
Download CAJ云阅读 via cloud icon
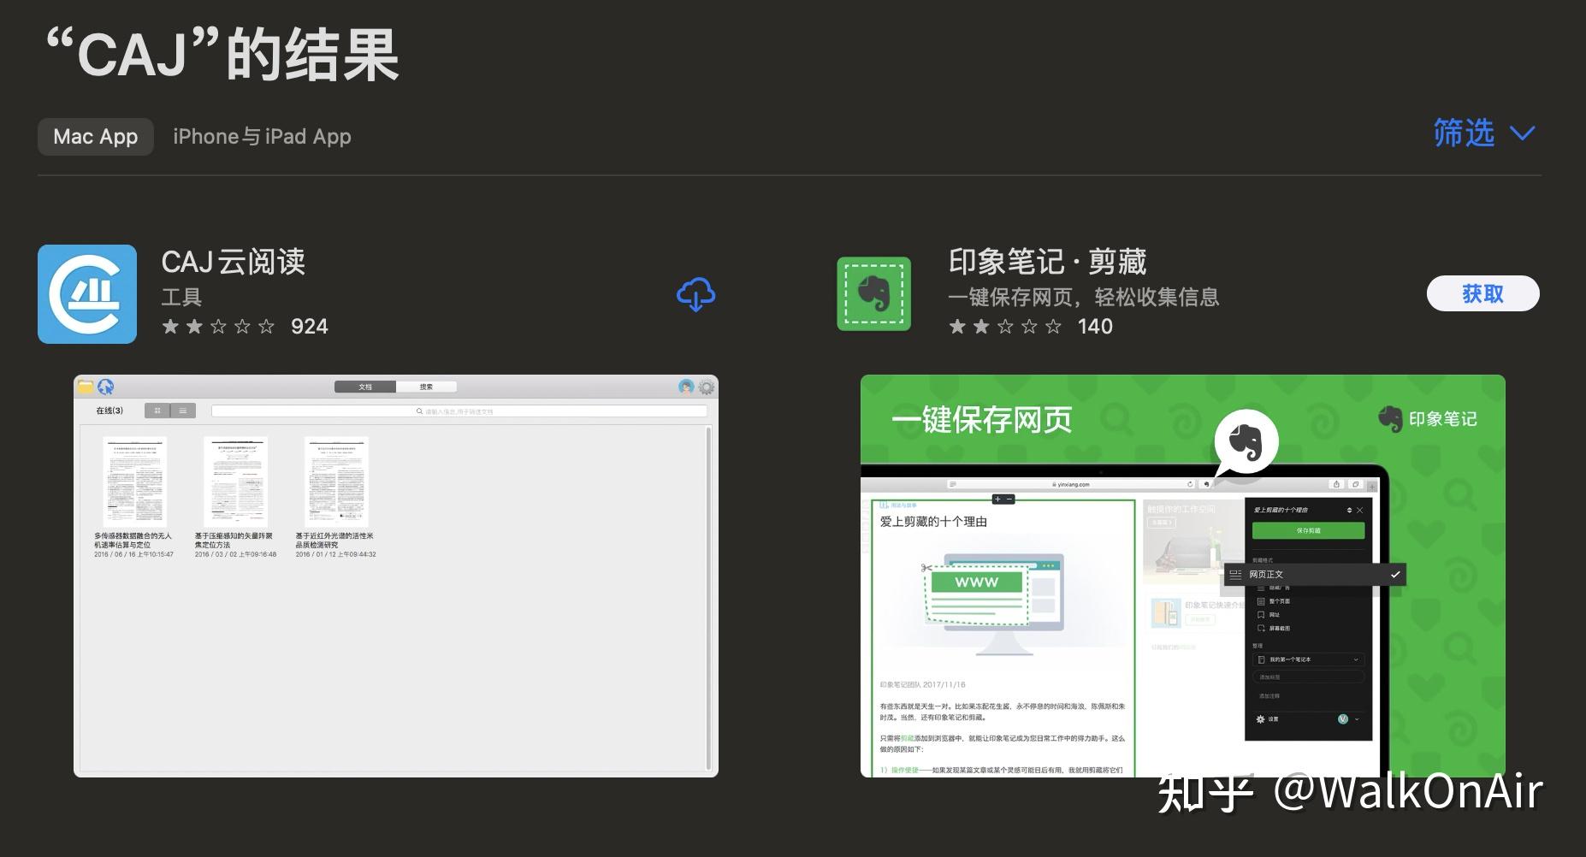696,294
